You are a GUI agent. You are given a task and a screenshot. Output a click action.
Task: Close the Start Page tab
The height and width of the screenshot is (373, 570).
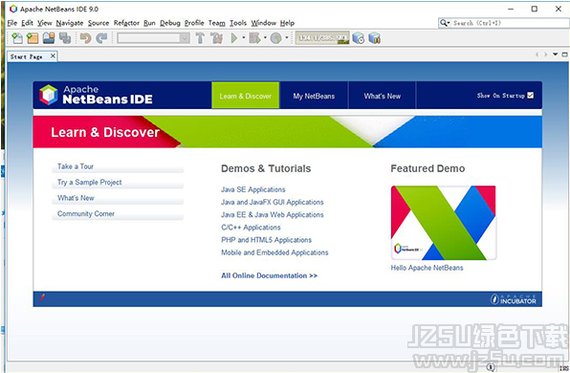(x=53, y=56)
